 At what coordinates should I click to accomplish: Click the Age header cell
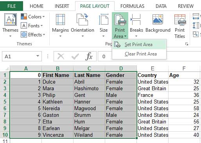point(184,75)
